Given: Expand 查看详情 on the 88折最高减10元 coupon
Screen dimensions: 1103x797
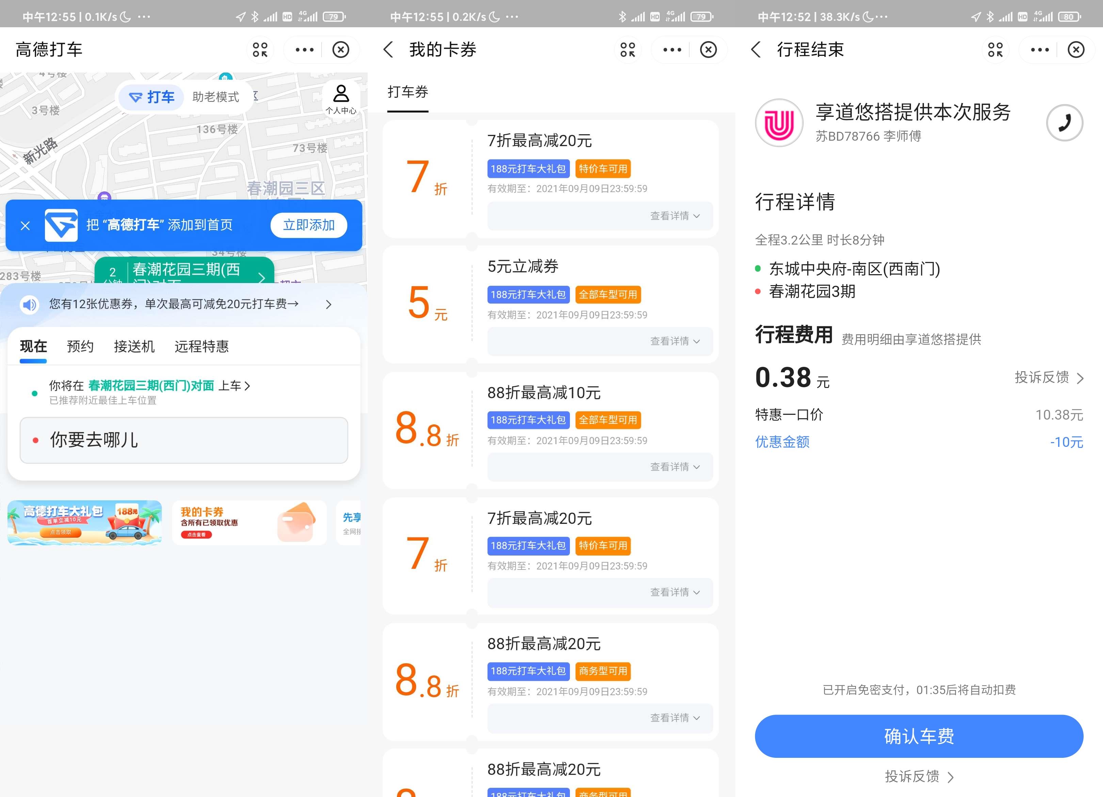Looking at the screenshot, I should pyautogui.click(x=674, y=467).
